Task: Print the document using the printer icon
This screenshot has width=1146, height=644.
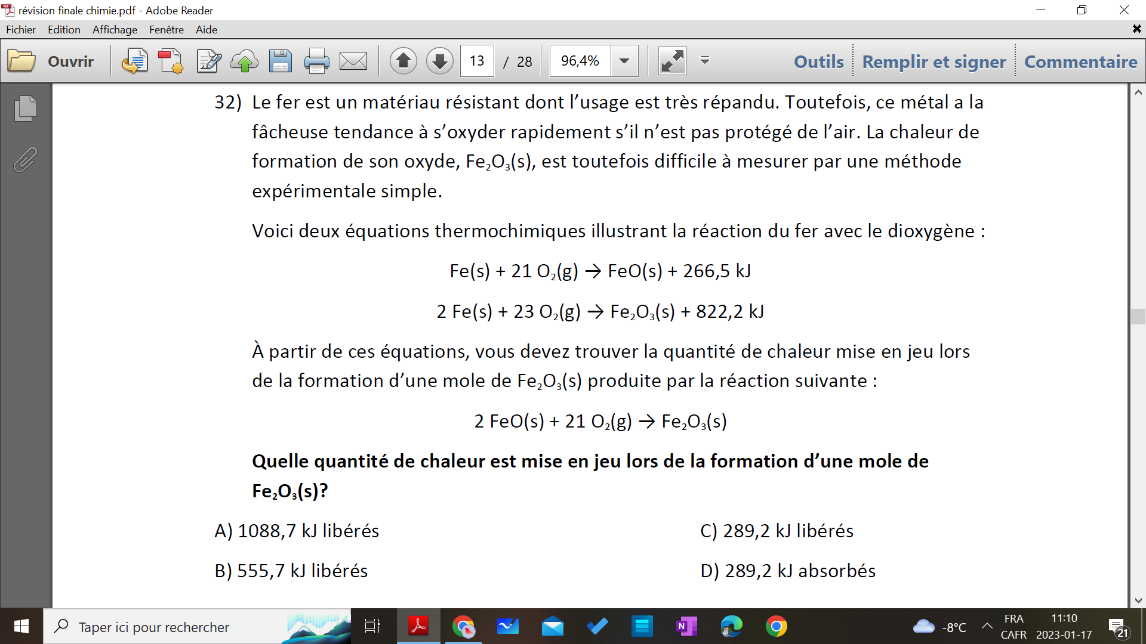Action: pyautogui.click(x=316, y=60)
